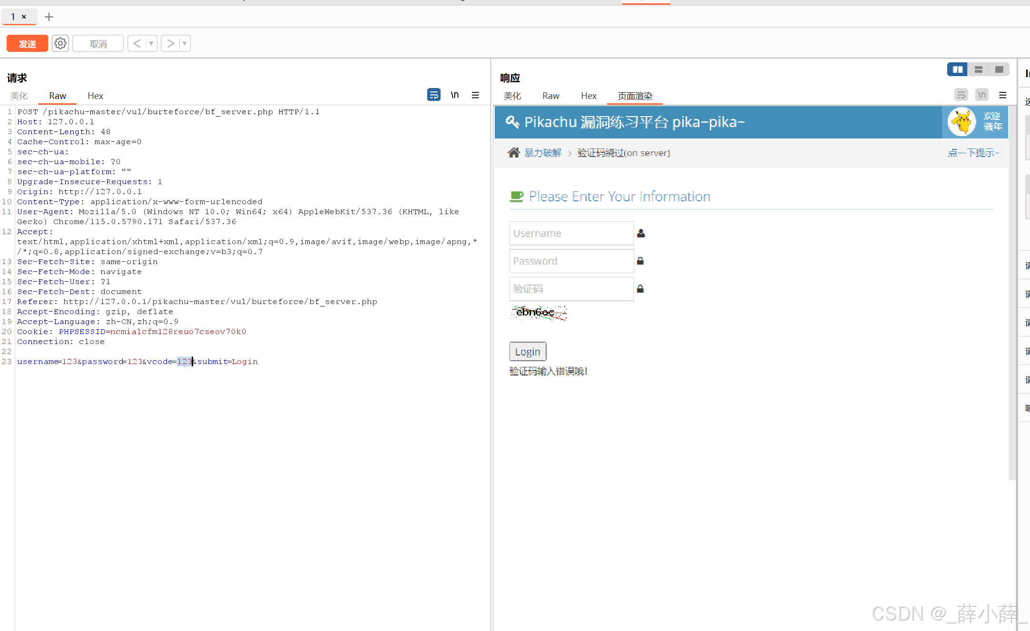Image resolution: width=1030 pixels, height=631 pixels.
Task: Open the Repeater settings gear icon
Action: pos(60,44)
